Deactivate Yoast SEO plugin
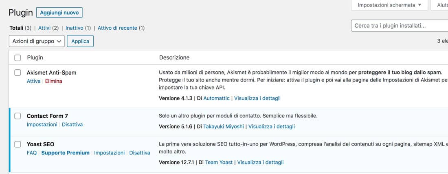448x174 pixels. [x=140, y=153]
